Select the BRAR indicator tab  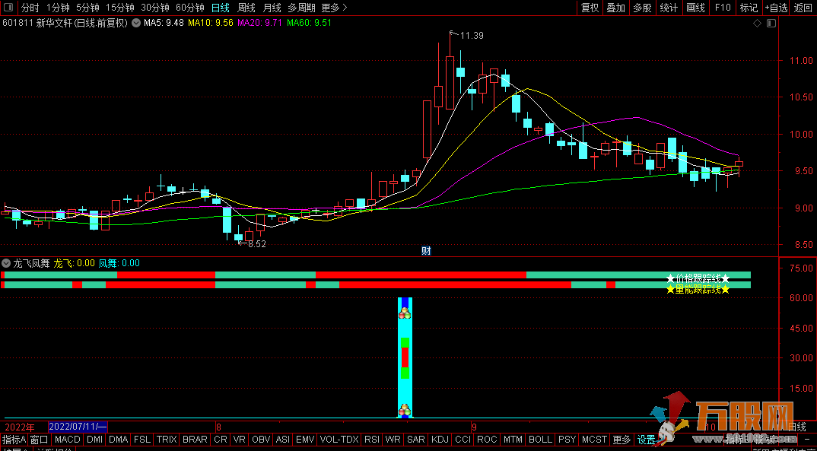coord(196,440)
